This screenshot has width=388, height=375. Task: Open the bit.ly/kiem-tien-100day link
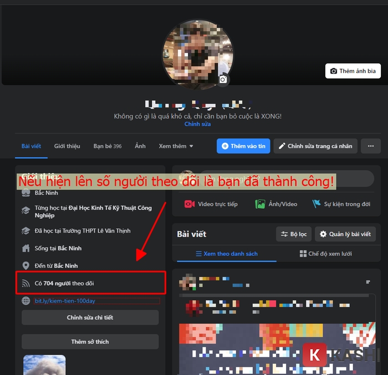click(x=65, y=301)
